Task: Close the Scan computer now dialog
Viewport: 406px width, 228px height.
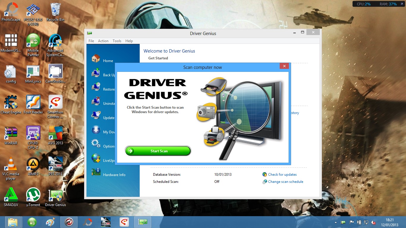Action: click(x=284, y=66)
